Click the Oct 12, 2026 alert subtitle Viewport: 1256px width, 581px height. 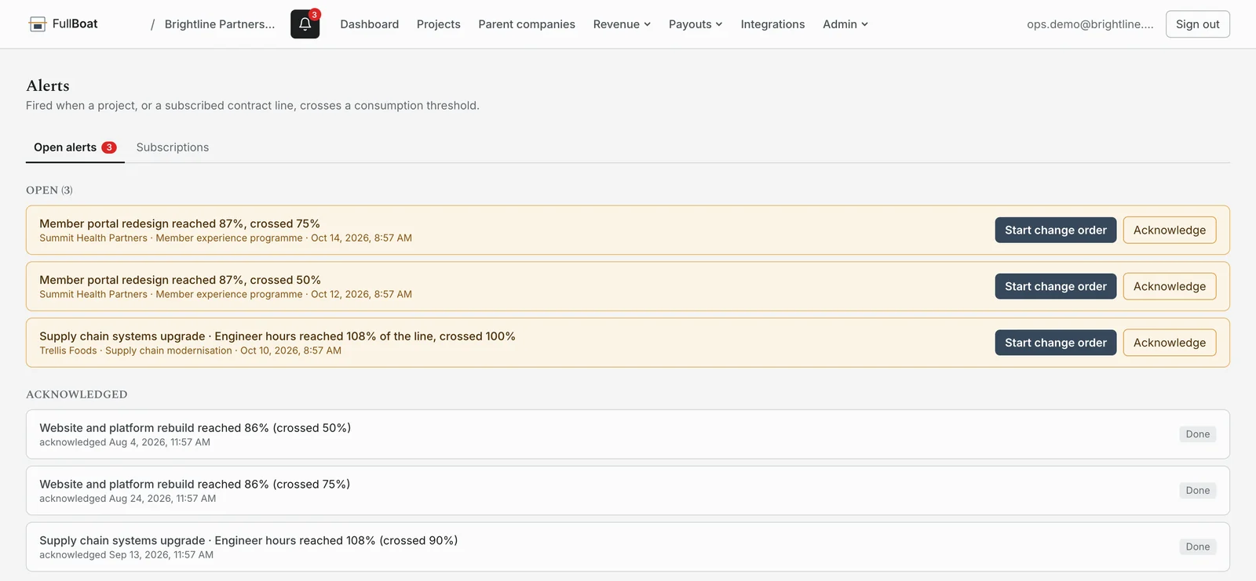point(225,295)
